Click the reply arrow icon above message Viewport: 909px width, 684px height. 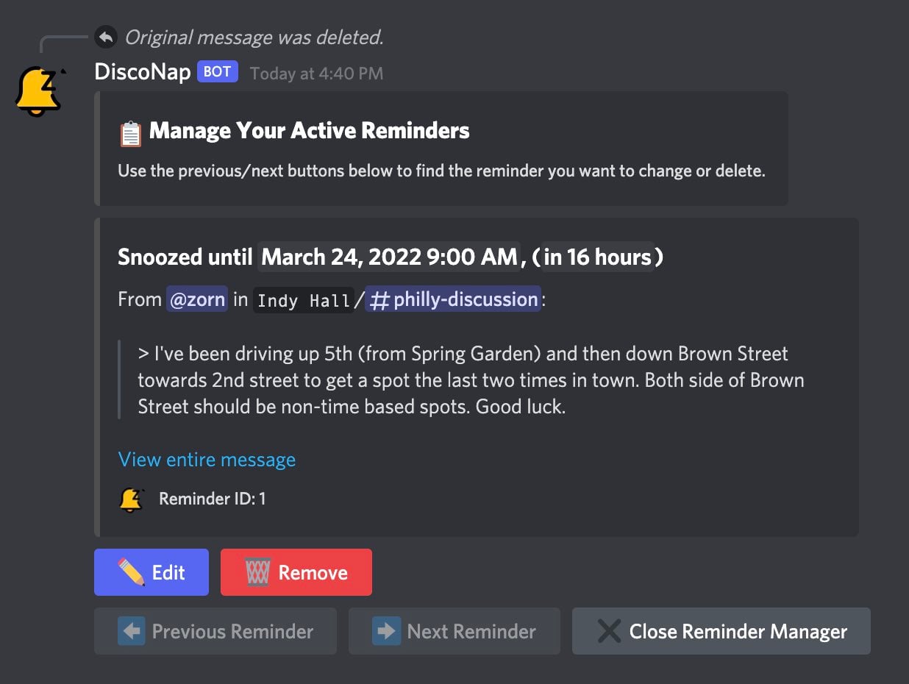(106, 37)
